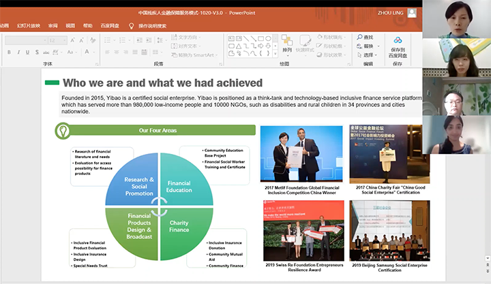Open font size 12 dropdown
491x284 pixels.
click(x=57, y=40)
